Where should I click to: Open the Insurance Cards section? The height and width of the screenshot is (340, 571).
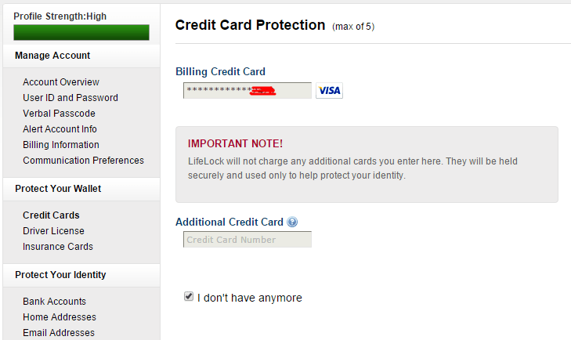(x=58, y=247)
